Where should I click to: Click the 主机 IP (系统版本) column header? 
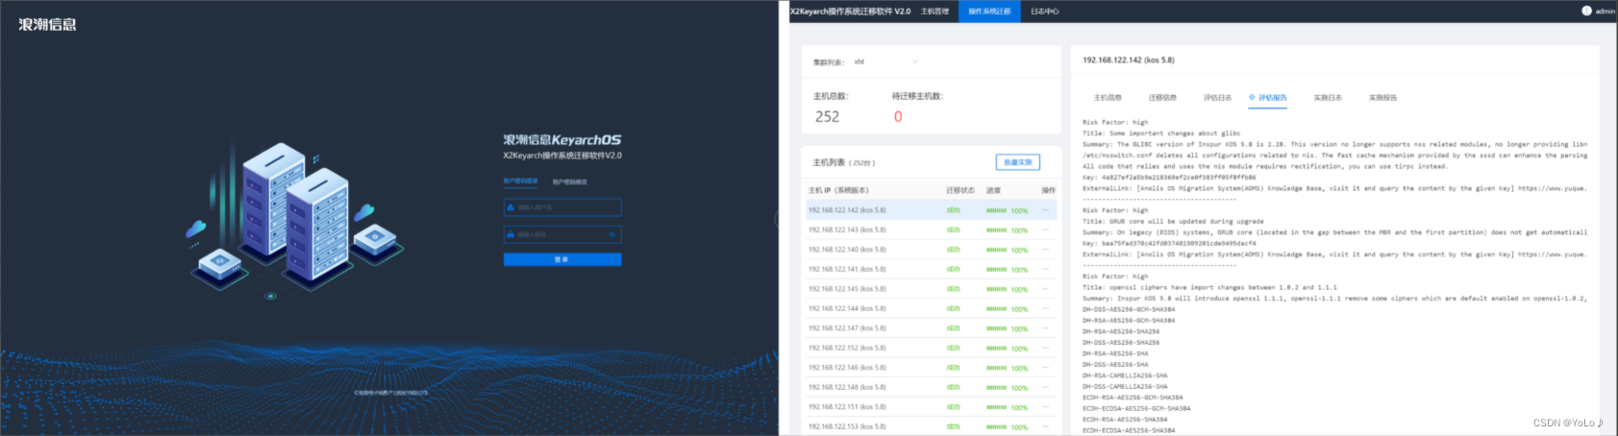[x=838, y=190]
